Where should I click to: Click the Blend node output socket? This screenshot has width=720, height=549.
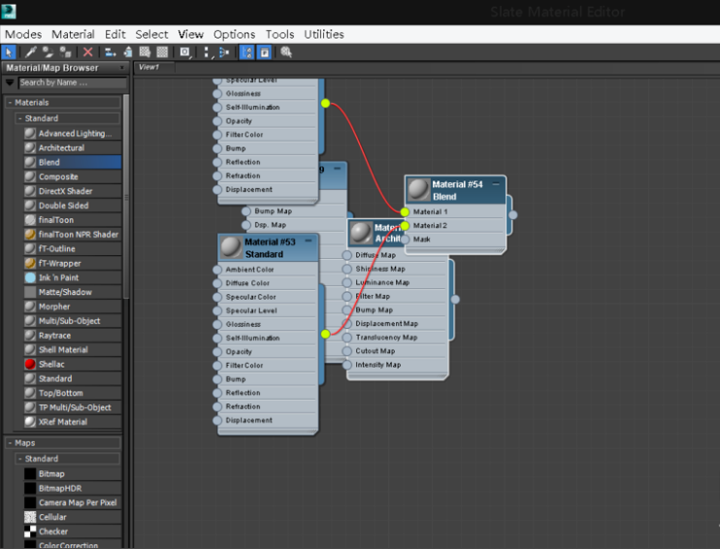click(513, 214)
